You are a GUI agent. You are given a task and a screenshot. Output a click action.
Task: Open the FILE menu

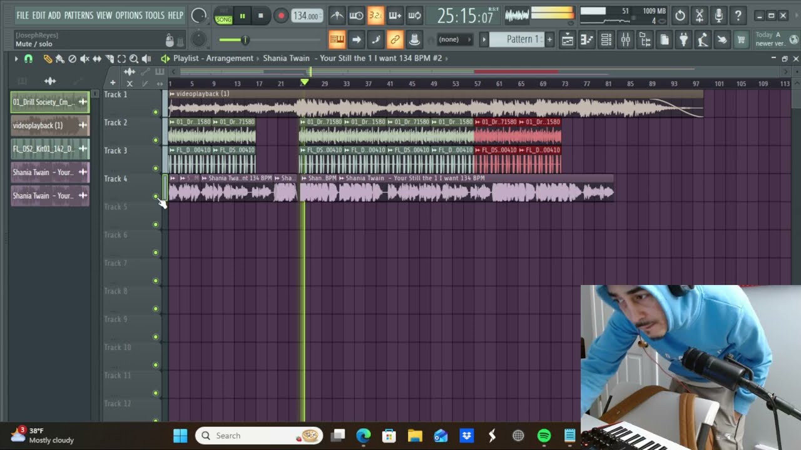(x=23, y=15)
